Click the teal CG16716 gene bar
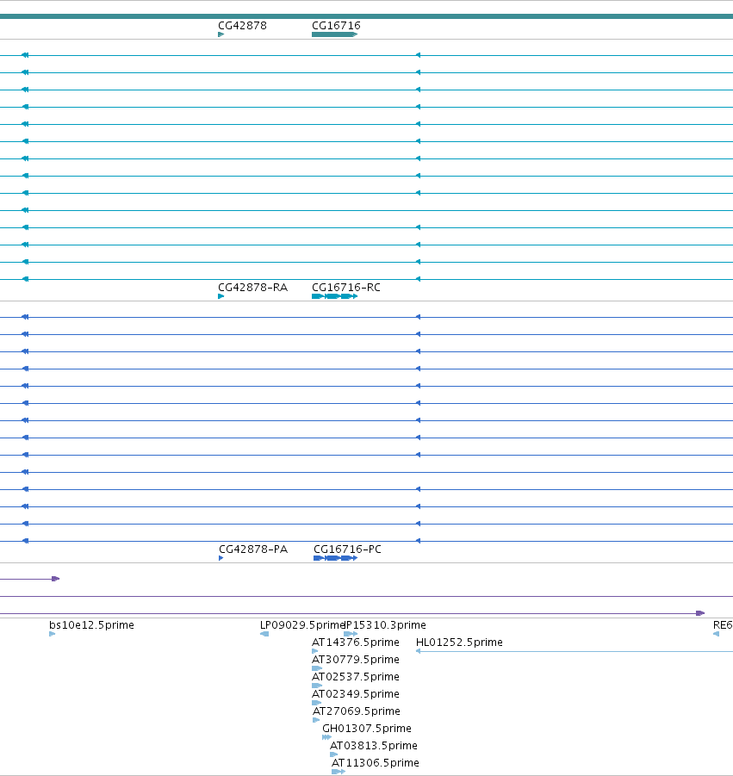Viewport: 733px width, 776px height. (x=334, y=34)
